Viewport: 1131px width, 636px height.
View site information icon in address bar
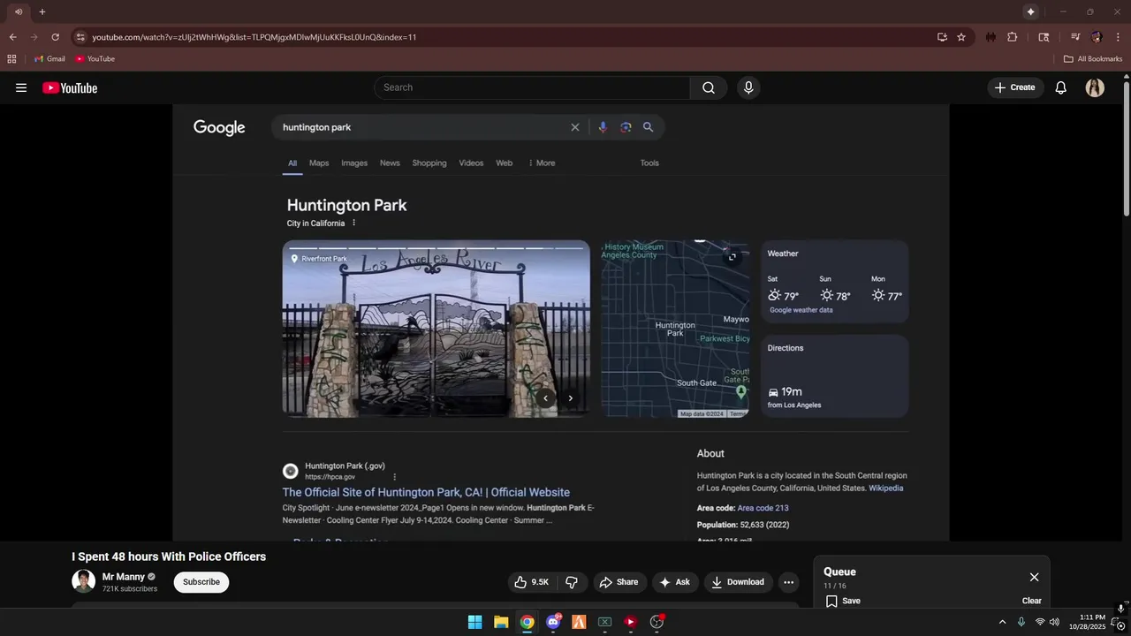click(80, 37)
